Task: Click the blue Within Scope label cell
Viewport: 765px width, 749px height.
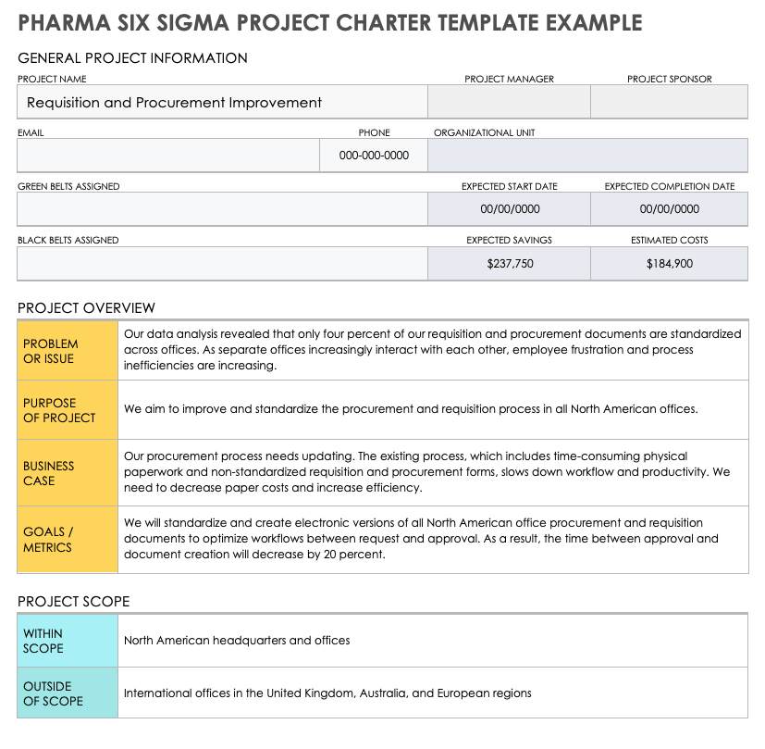Action: (68, 641)
